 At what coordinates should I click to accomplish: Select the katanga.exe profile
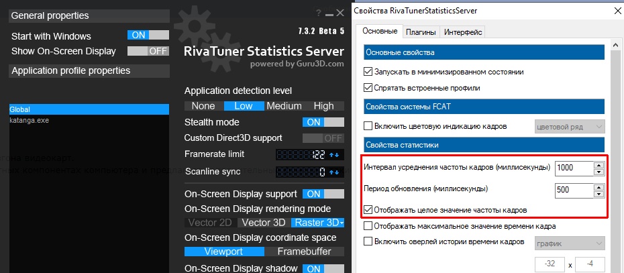coord(89,120)
